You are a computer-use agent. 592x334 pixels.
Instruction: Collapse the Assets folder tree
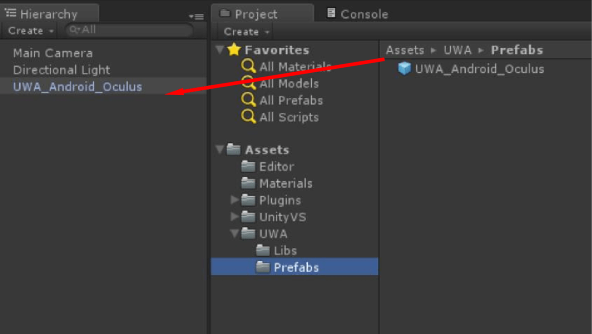(x=220, y=149)
